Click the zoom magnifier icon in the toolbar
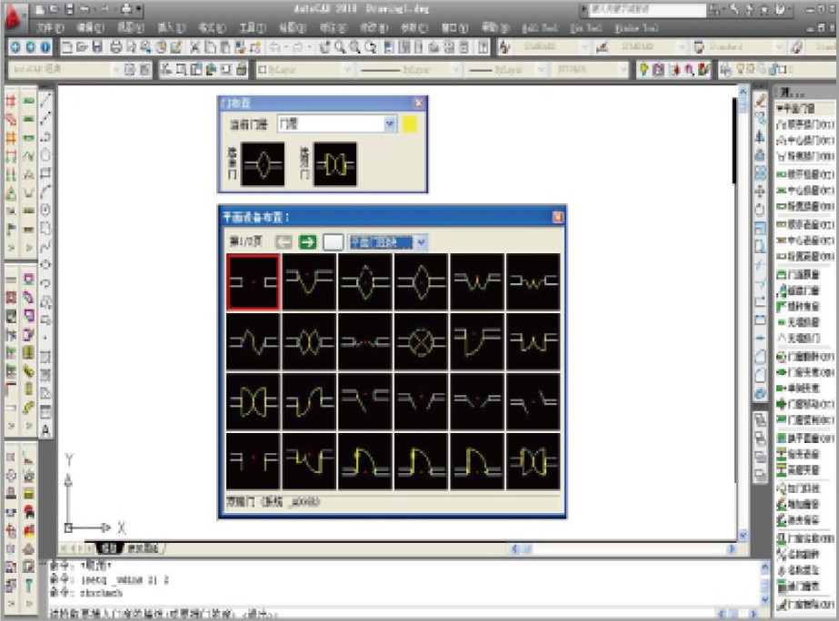This screenshot has height=621, width=839. pyautogui.click(x=340, y=47)
